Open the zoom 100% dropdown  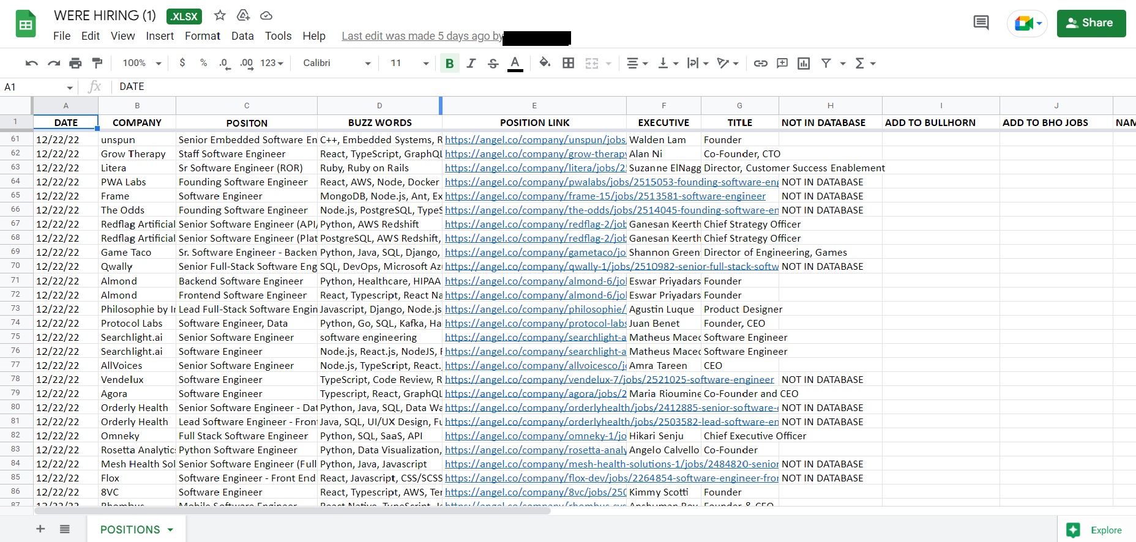coord(142,63)
